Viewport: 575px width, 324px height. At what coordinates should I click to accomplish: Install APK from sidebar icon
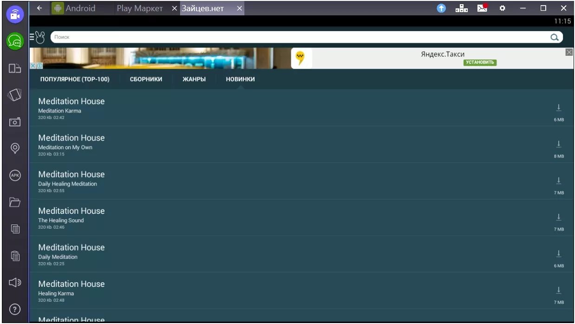[x=15, y=175]
